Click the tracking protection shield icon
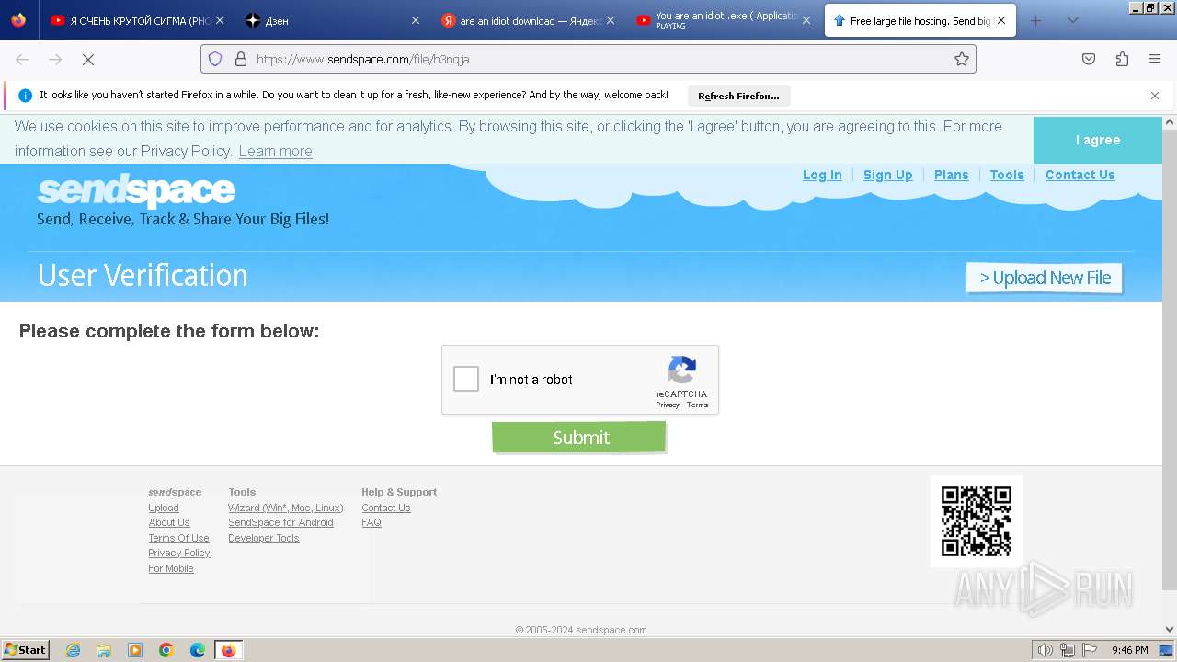1177x662 pixels. pos(215,59)
